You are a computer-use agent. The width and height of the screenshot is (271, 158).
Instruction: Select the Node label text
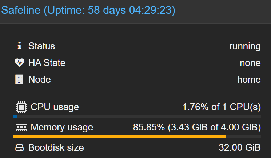(40, 79)
